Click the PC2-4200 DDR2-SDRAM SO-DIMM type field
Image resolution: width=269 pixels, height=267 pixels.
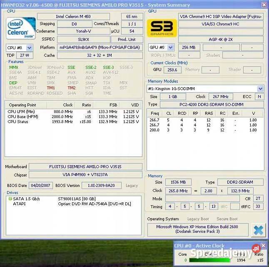[212, 104]
